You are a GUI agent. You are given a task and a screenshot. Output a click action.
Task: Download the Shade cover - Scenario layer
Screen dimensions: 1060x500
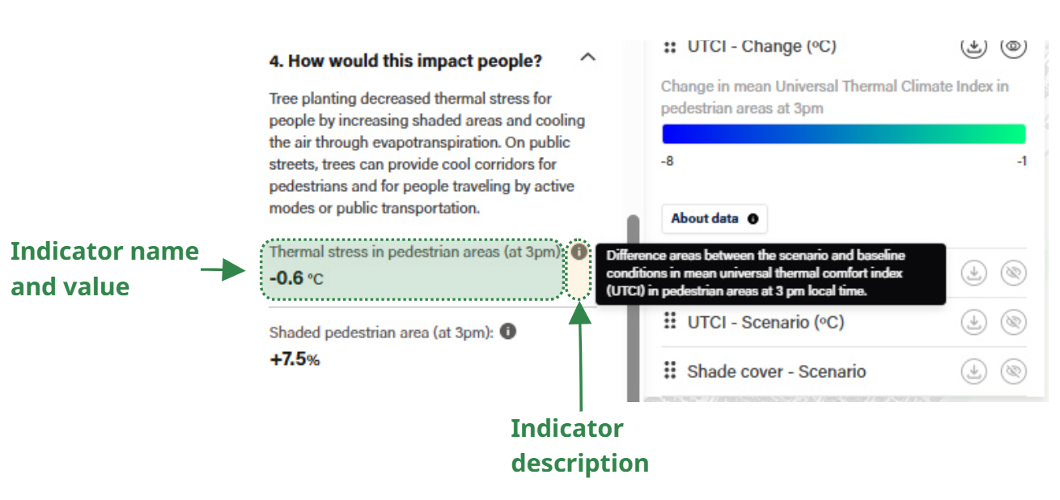tap(974, 372)
